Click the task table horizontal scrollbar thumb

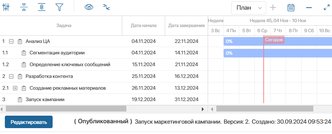(66, 109)
